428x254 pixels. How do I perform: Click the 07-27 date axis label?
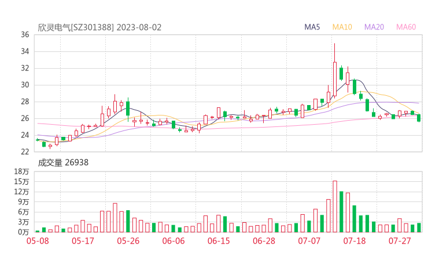pyautogui.click(x=400, y=241)
